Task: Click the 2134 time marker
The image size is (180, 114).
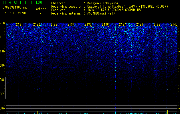Action: (71, 25)
